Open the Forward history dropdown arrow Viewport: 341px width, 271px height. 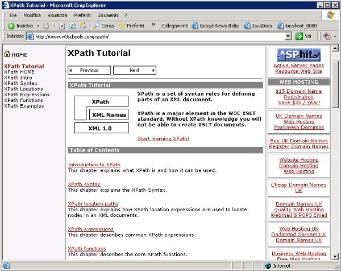(x=55, y=26)
